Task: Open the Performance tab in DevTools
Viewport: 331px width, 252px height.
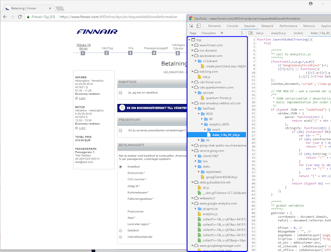Action: (288, 26)
